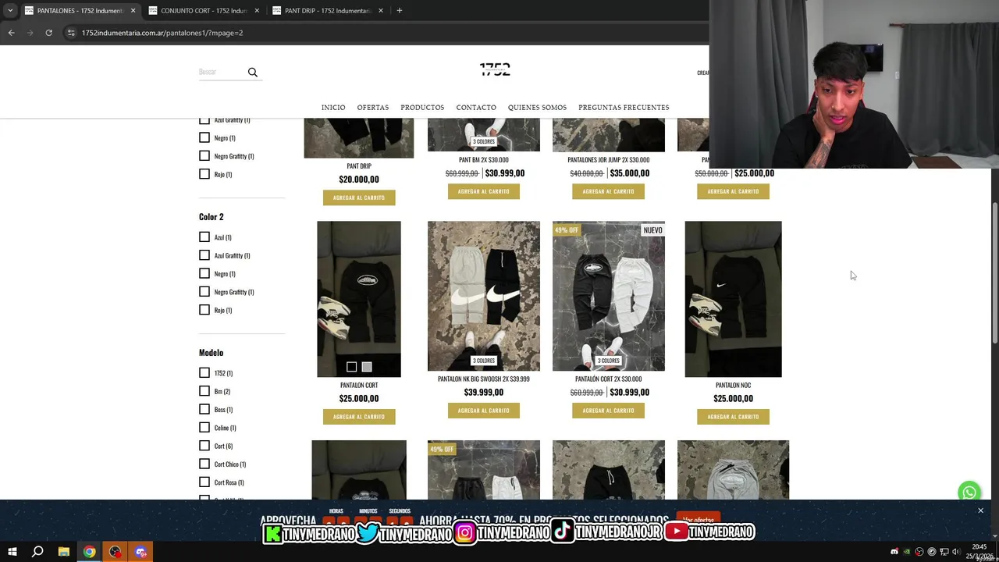The image size is (999, 562).
Task: Add PANTALONES JOR JUMP to cart
Action: point(608,191)
